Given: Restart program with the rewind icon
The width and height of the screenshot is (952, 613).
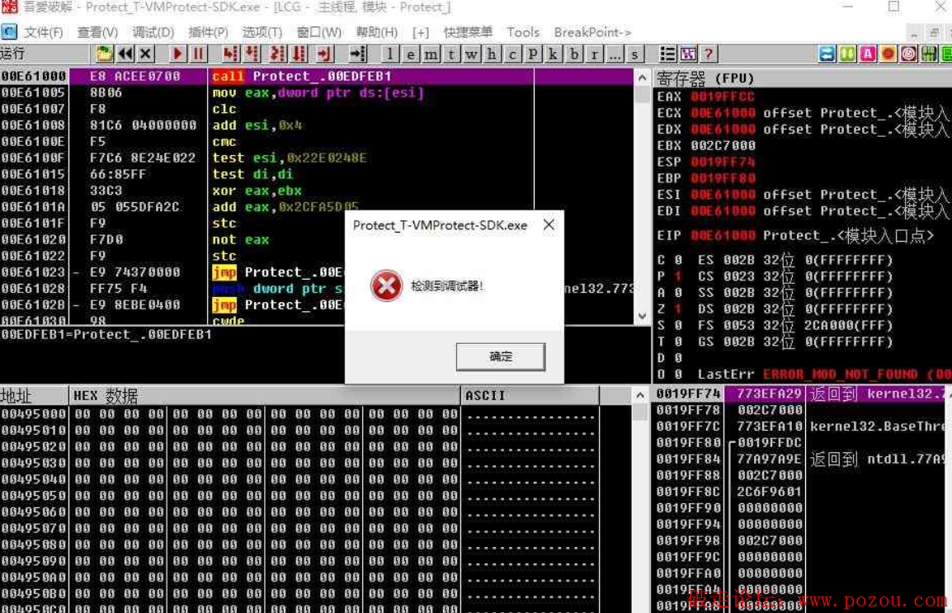Looking at the screenshot, I should (x=125, y=54).
